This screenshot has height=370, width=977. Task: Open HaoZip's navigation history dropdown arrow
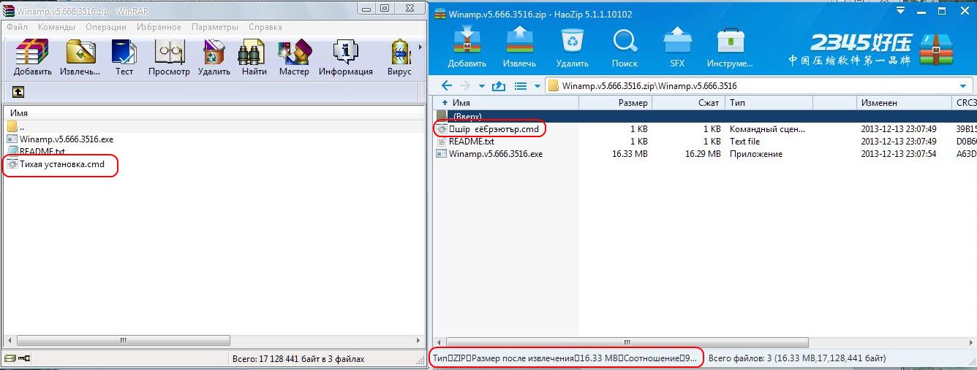click(x=482, y=86)
